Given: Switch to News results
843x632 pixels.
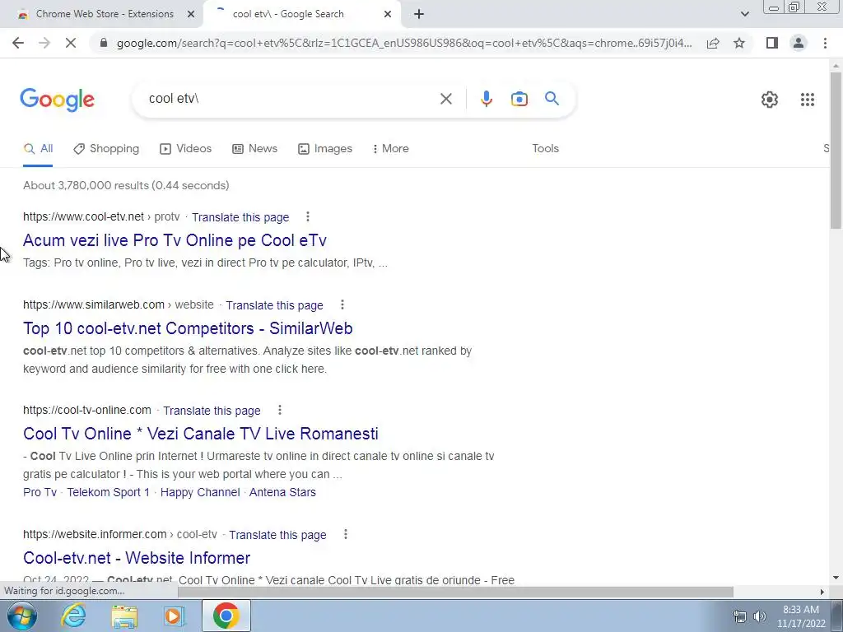Looking at the screenshot, I should (x=255, y=148).
